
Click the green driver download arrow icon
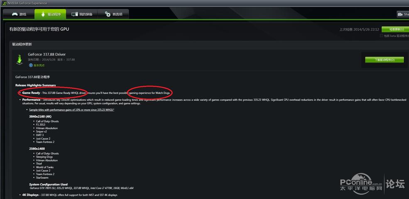19,59
